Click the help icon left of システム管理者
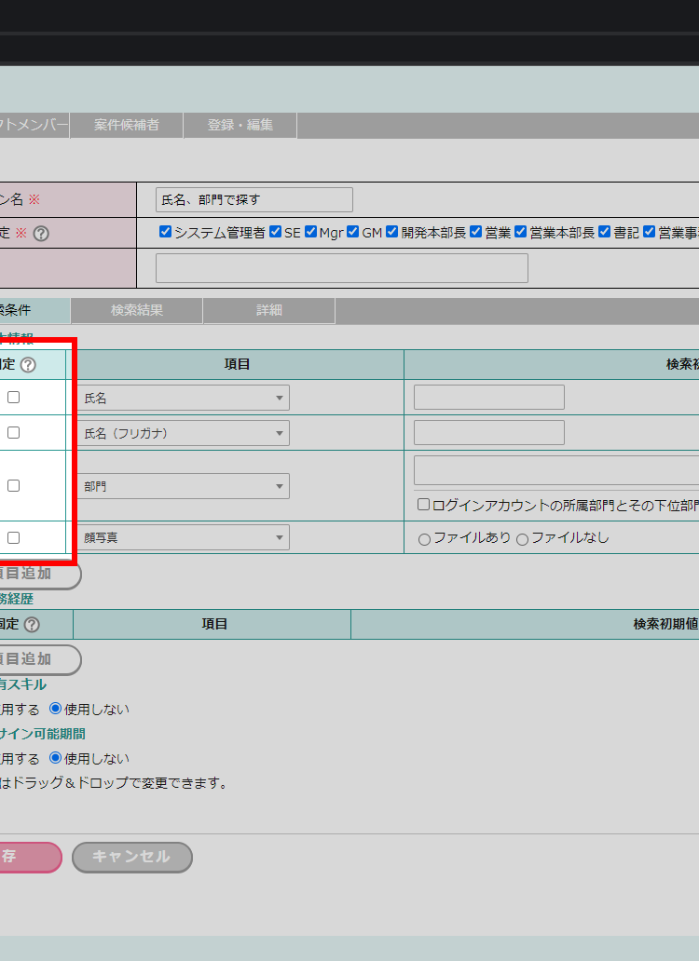Viewport: 699px width, 961px height. 41,234
